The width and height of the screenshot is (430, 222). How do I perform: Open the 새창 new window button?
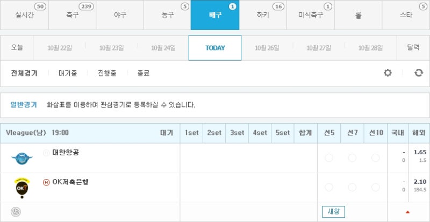[x=333, y=212]
